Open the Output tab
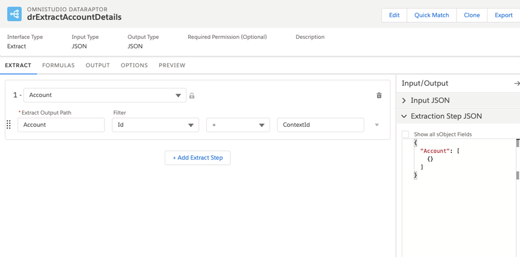Viewport: 520px width, 257px height. point(98,66)
